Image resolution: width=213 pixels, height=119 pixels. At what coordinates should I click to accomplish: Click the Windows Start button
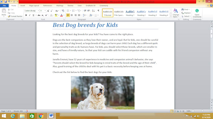tap(4, 116)
